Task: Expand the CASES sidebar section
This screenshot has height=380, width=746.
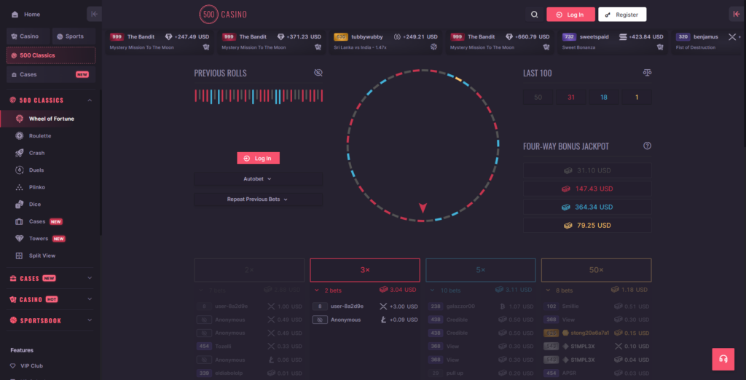Action: pyautogui.click(x=51, y=278)
